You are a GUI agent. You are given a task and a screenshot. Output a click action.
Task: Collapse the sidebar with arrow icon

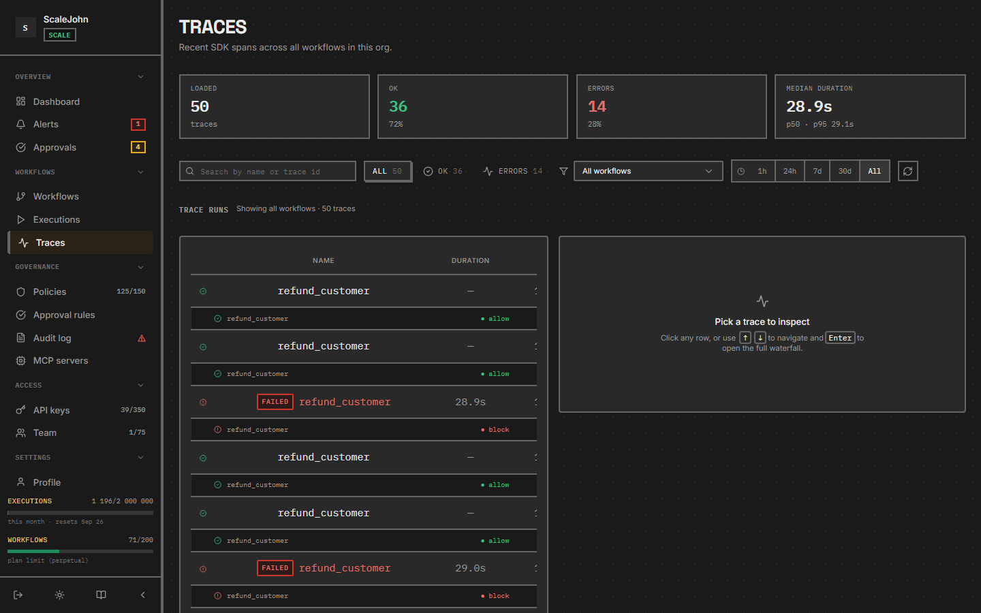(142, 595)
